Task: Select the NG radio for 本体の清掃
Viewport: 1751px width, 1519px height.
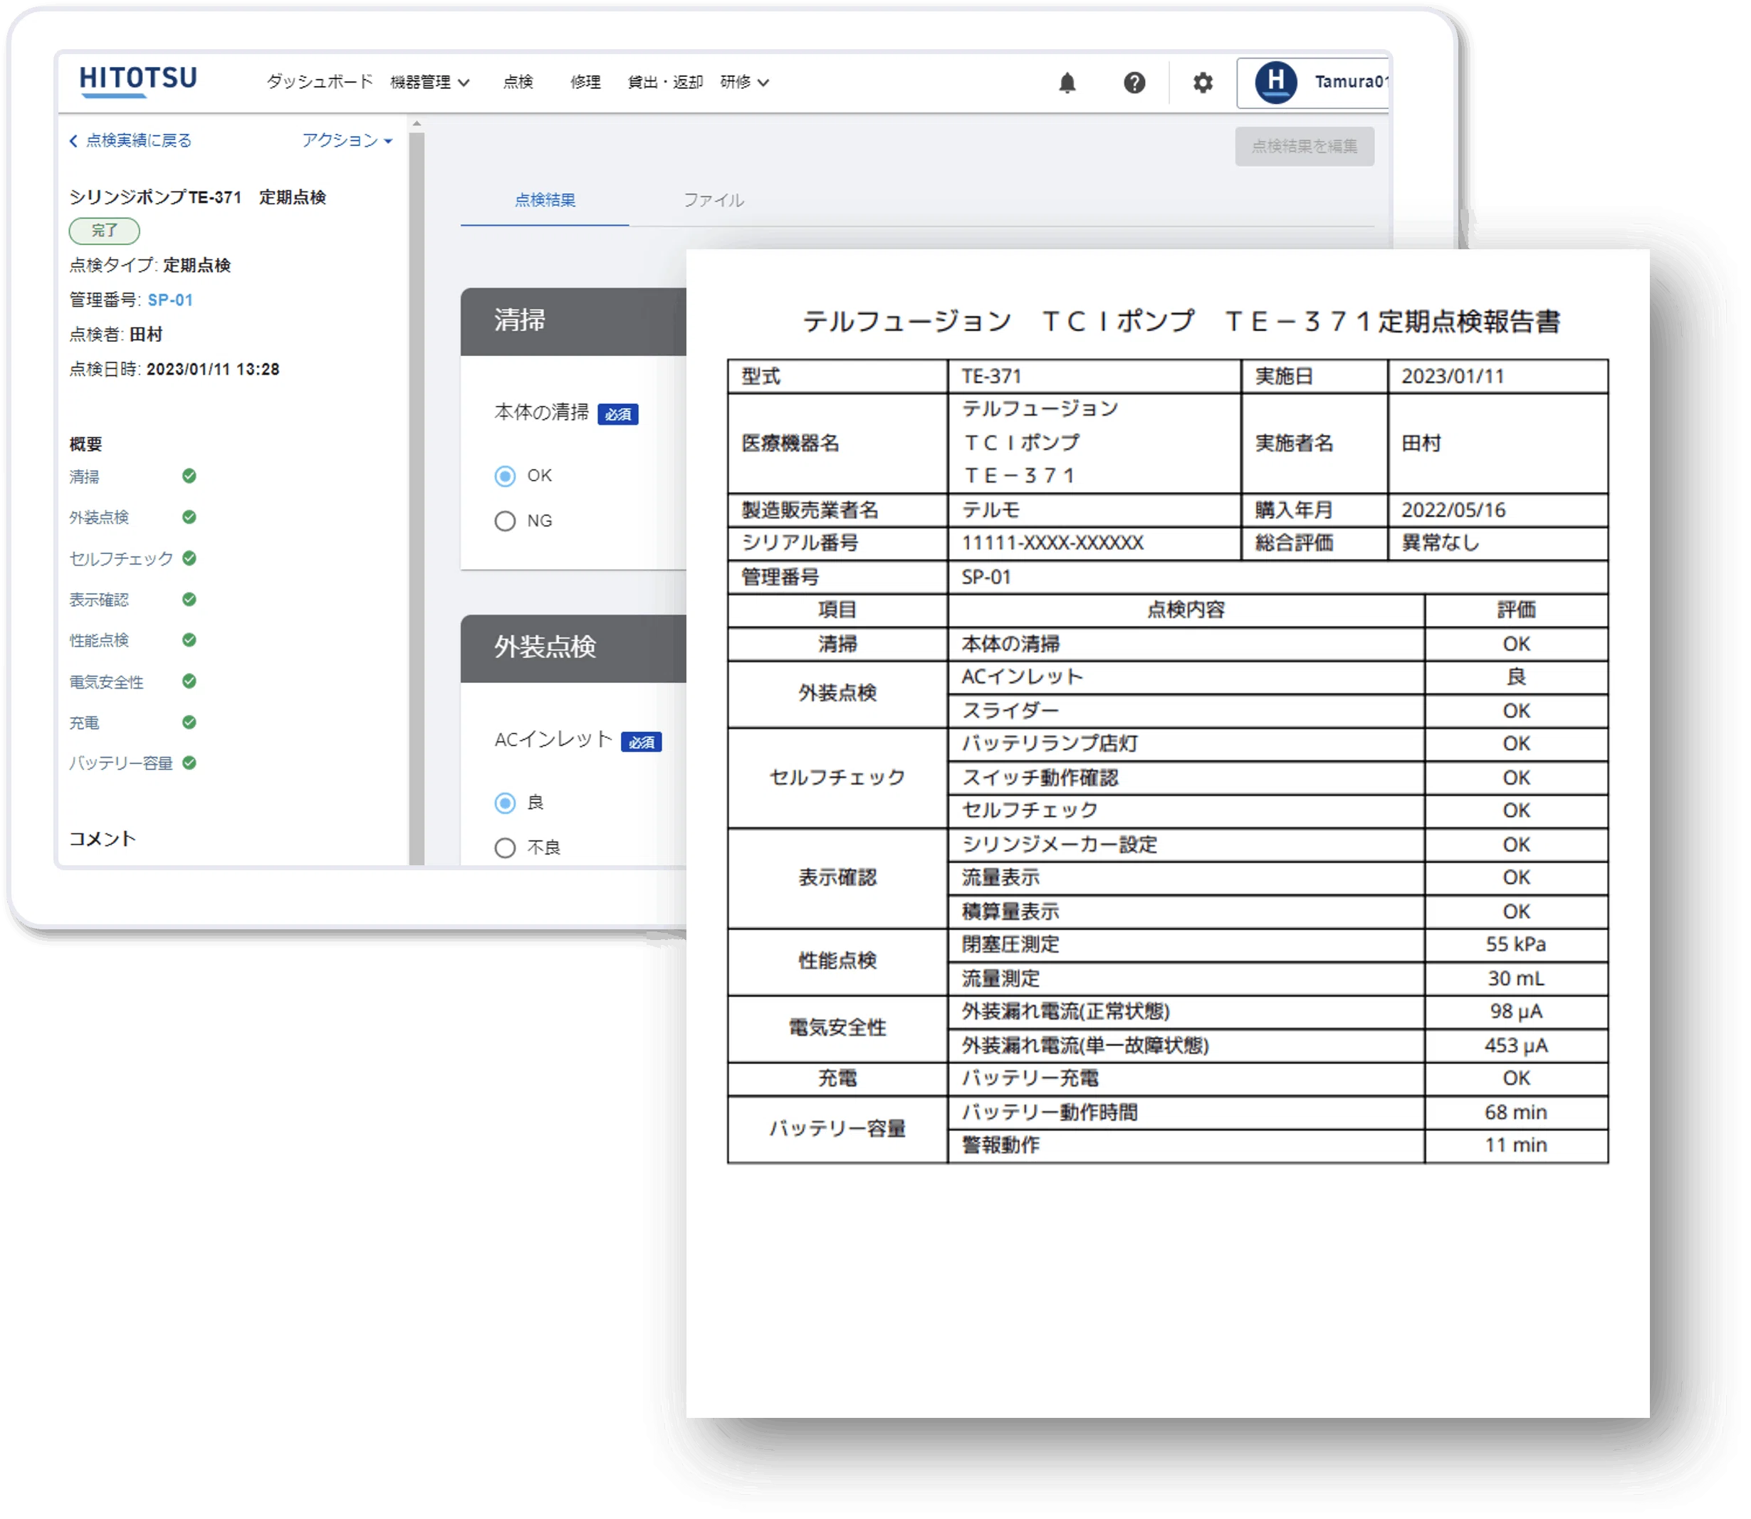Action: (505, 521)
